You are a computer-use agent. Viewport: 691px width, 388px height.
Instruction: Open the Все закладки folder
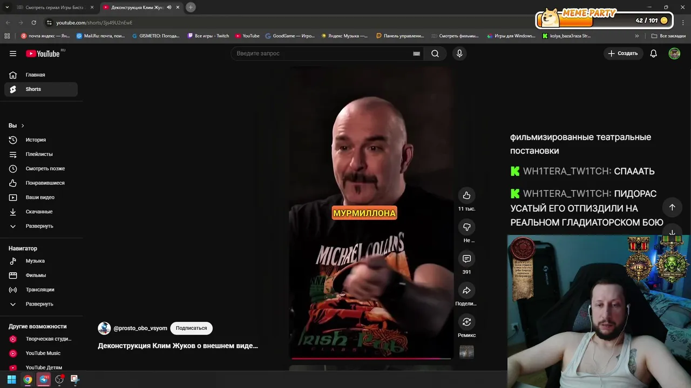point(668,36)
